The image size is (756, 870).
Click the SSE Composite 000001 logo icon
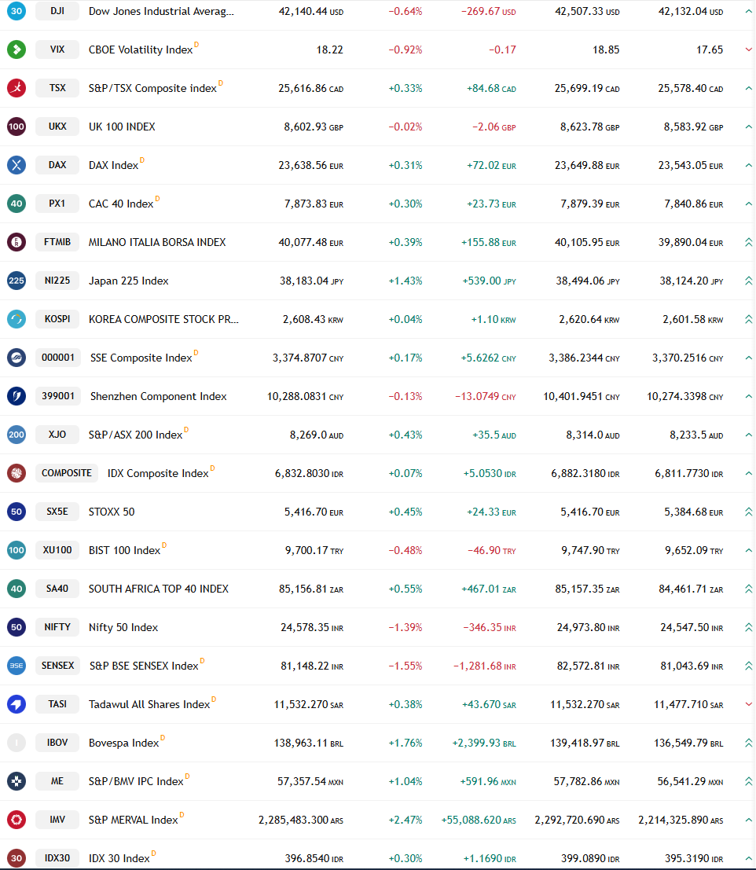tap(17, 358)
